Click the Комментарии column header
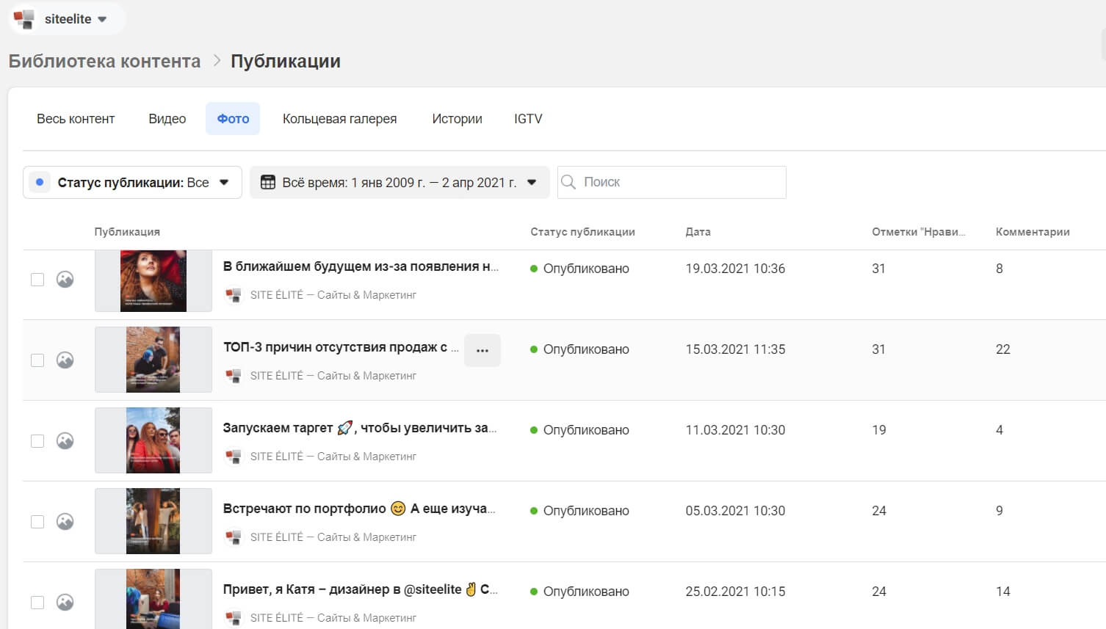 click(1033, 232)
